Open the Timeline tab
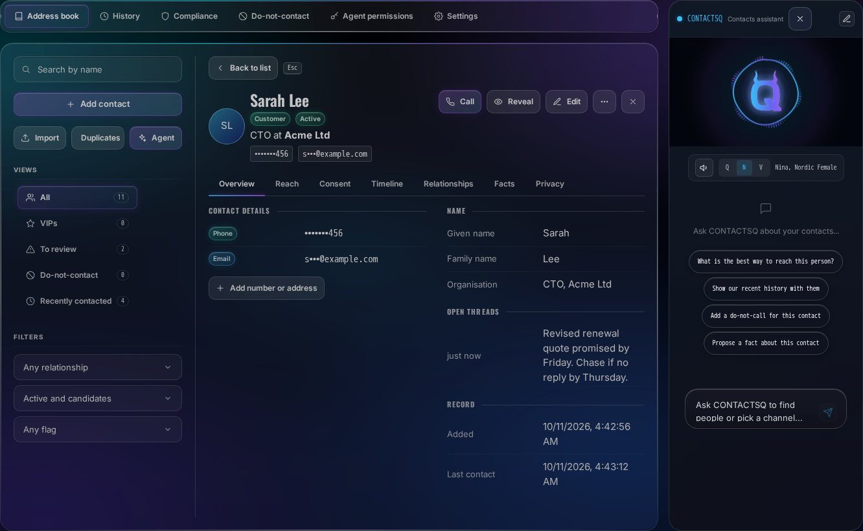This screenshot has width=863, height=531. (x=387, y=184)
